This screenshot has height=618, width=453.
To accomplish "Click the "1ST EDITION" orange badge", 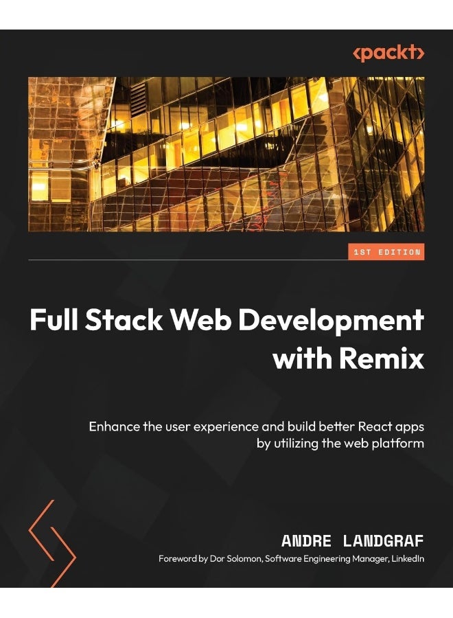I will (x=386, y=252).
